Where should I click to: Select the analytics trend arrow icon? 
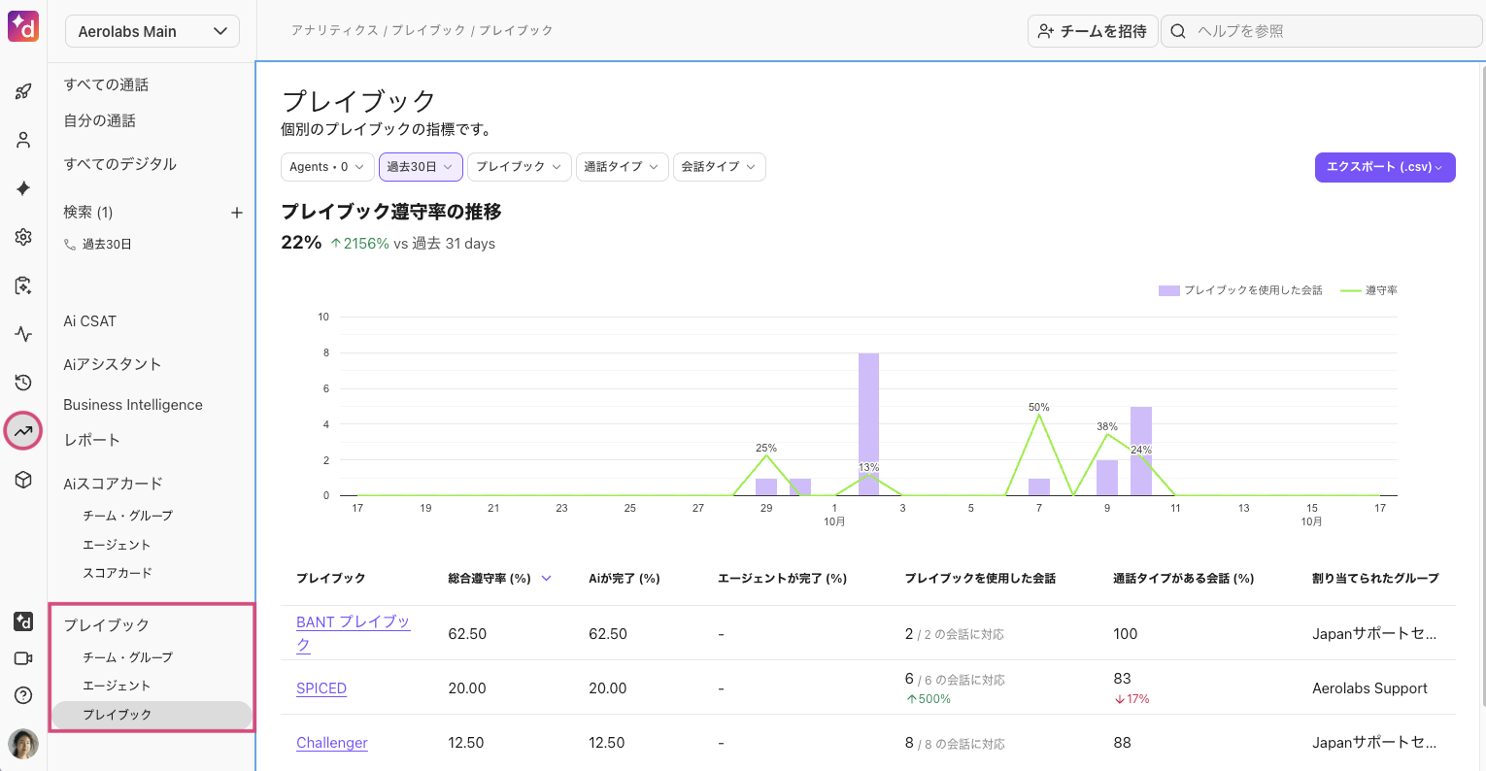23,431
